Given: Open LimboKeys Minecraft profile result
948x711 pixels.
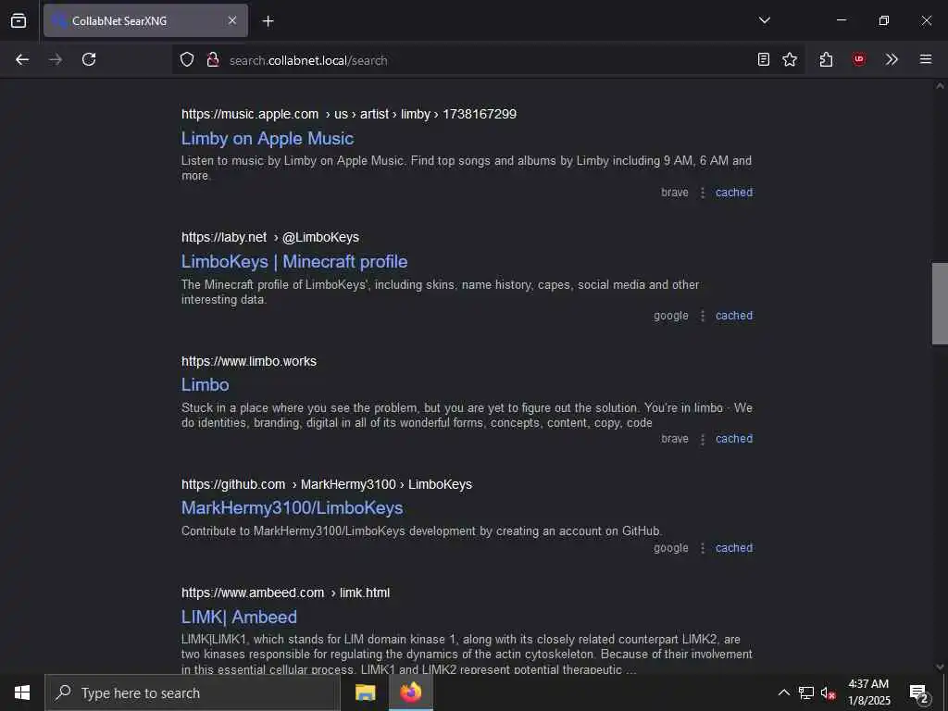Looking at the screenshot, I should coord(294,262).
